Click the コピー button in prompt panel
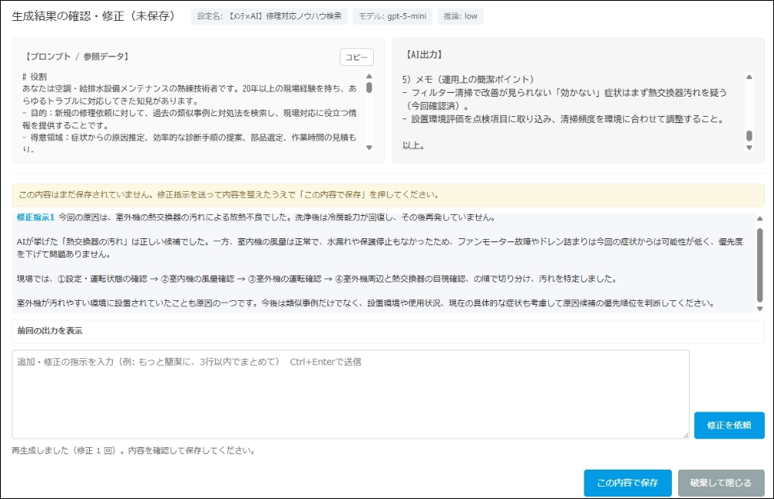 [356, 57]
